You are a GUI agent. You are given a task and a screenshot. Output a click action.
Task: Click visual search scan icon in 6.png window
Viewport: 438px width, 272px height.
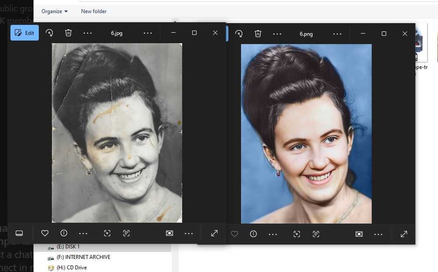[297, 234]
